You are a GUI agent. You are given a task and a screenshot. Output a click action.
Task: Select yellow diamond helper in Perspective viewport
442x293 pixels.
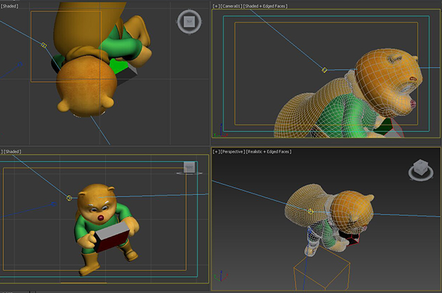click(x=310, y=211)
